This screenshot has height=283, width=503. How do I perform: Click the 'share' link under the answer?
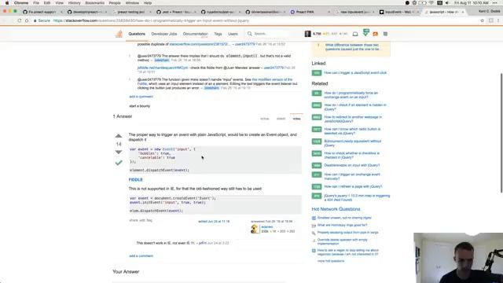(x=133, y=220)
